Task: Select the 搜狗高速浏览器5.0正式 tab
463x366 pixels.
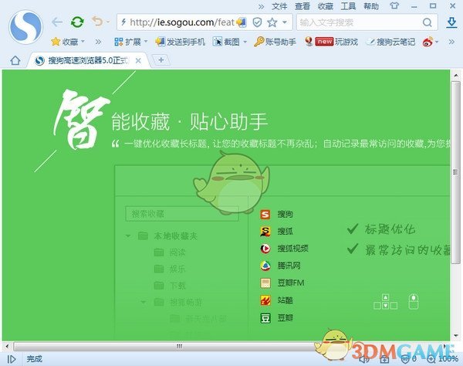Action: click(x=89, y=61)
